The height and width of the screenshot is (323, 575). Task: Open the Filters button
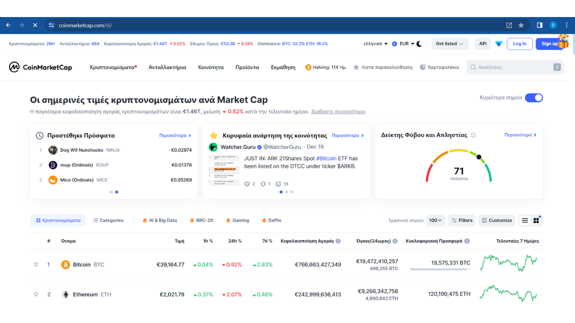click(462, 220)
